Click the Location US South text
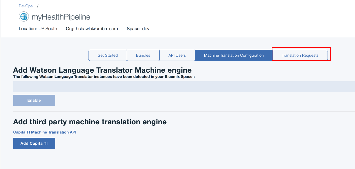 pos(38,28)
